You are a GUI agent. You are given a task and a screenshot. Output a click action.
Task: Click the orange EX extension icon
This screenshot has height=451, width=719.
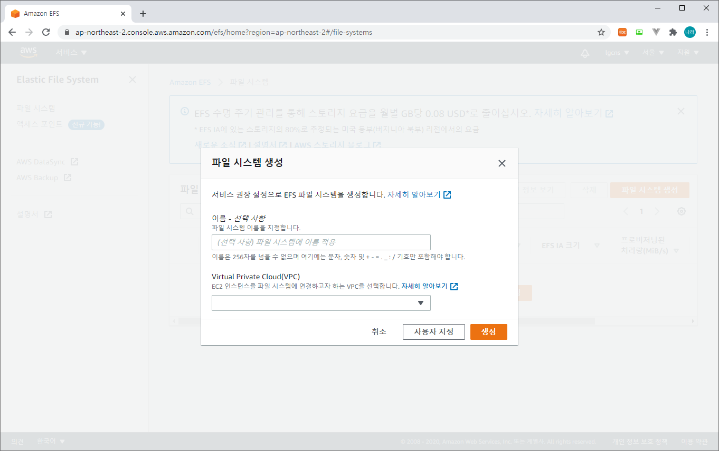click(x=622, y=32)
